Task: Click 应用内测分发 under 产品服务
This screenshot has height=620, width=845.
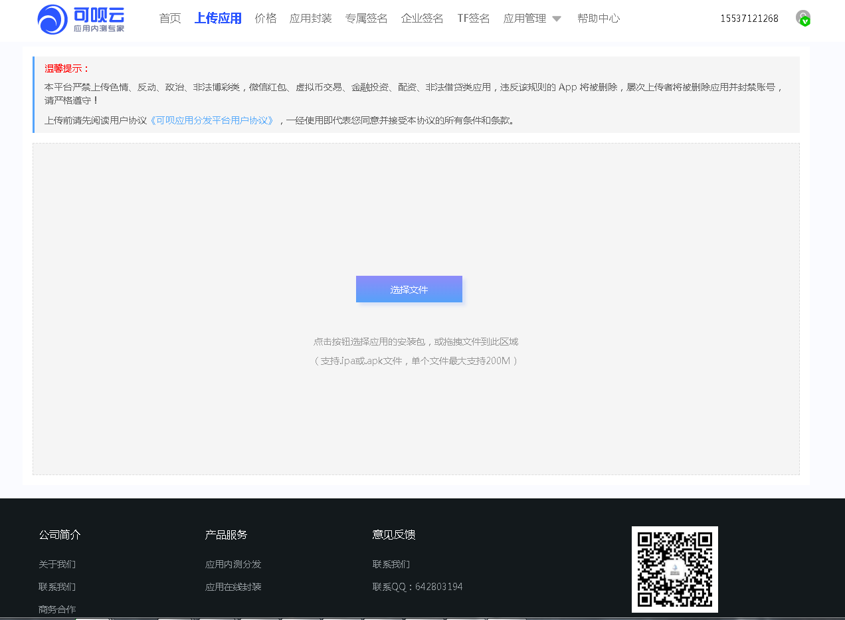Action: pyautogui.click(x=233, y=564)
